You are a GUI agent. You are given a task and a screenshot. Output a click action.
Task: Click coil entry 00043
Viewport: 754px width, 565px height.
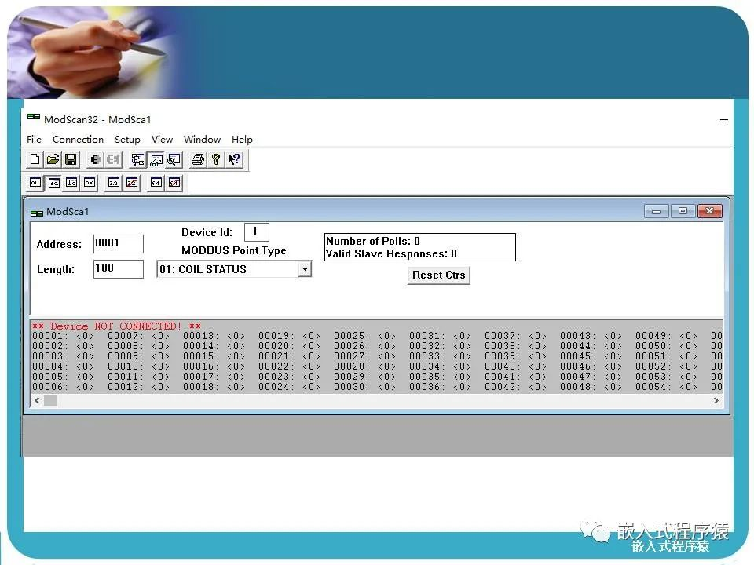(591, 336)
